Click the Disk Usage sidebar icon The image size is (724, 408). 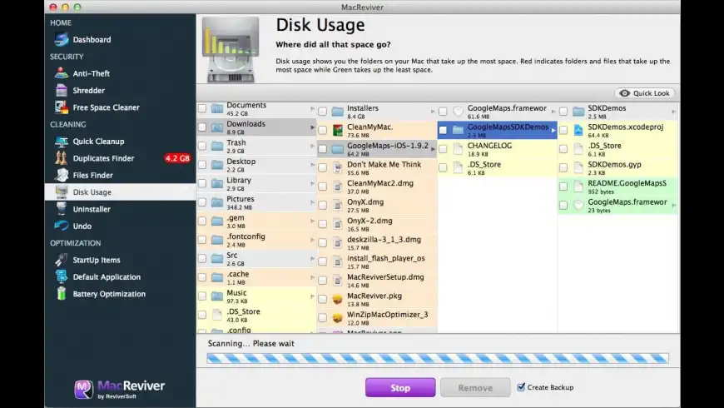pyautogui.click(x=62, y=192)
